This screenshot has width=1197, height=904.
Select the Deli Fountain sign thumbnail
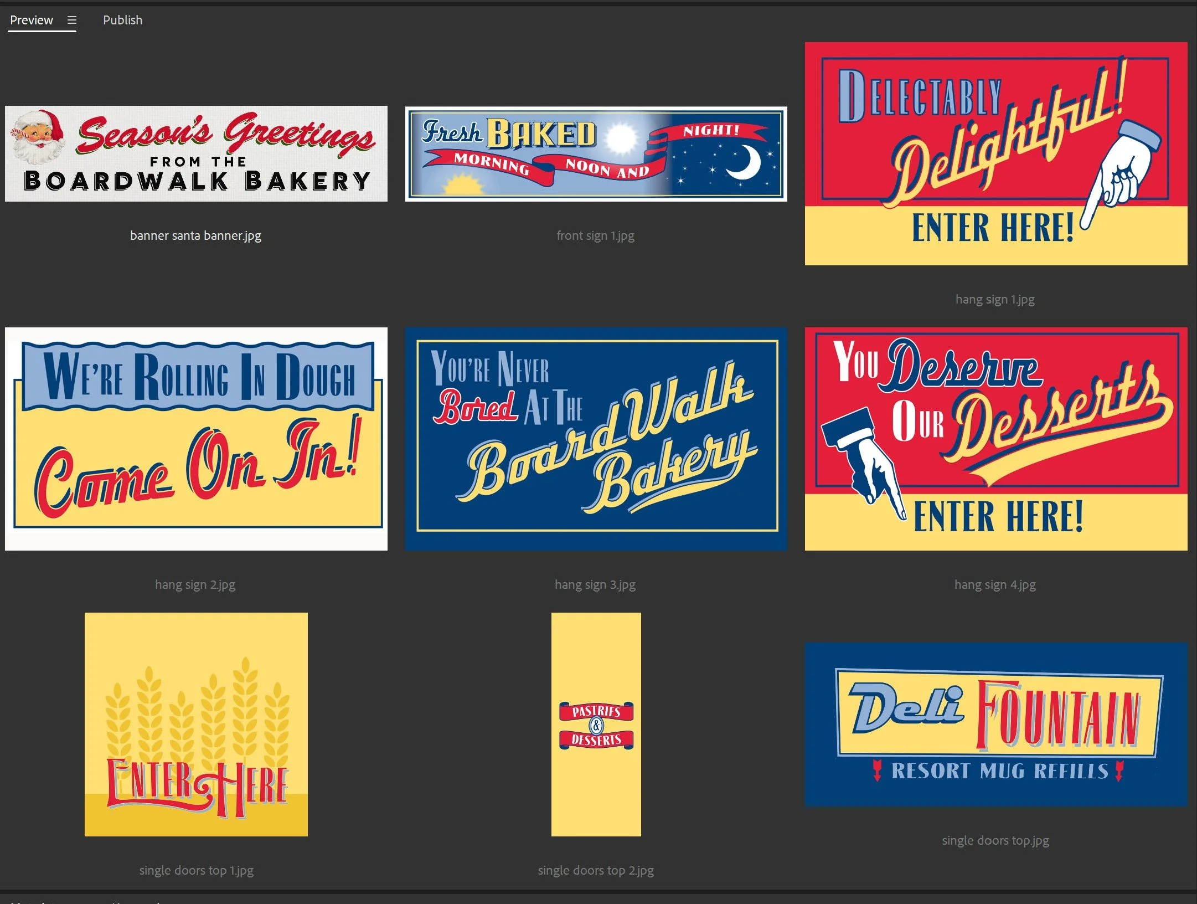tap(995, 724)
